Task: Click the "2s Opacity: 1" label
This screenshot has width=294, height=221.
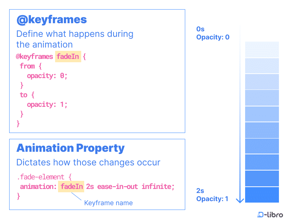Action: 212,195
